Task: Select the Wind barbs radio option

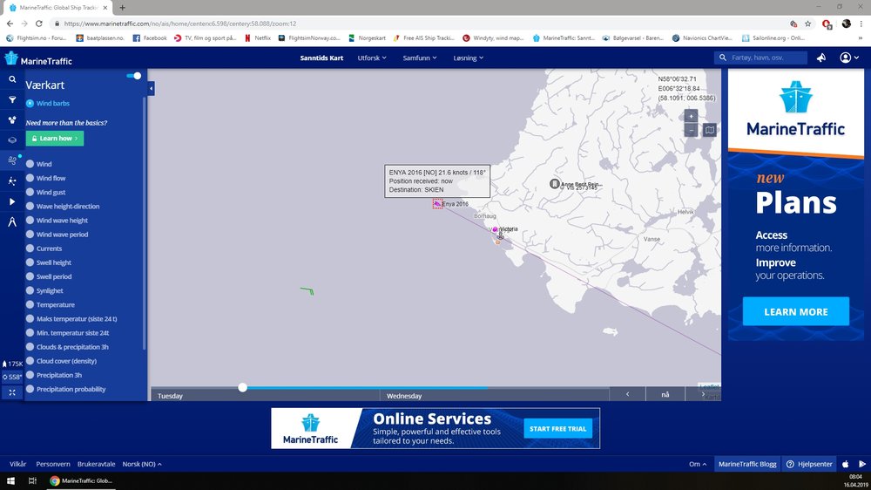Action: click(30, 104)
